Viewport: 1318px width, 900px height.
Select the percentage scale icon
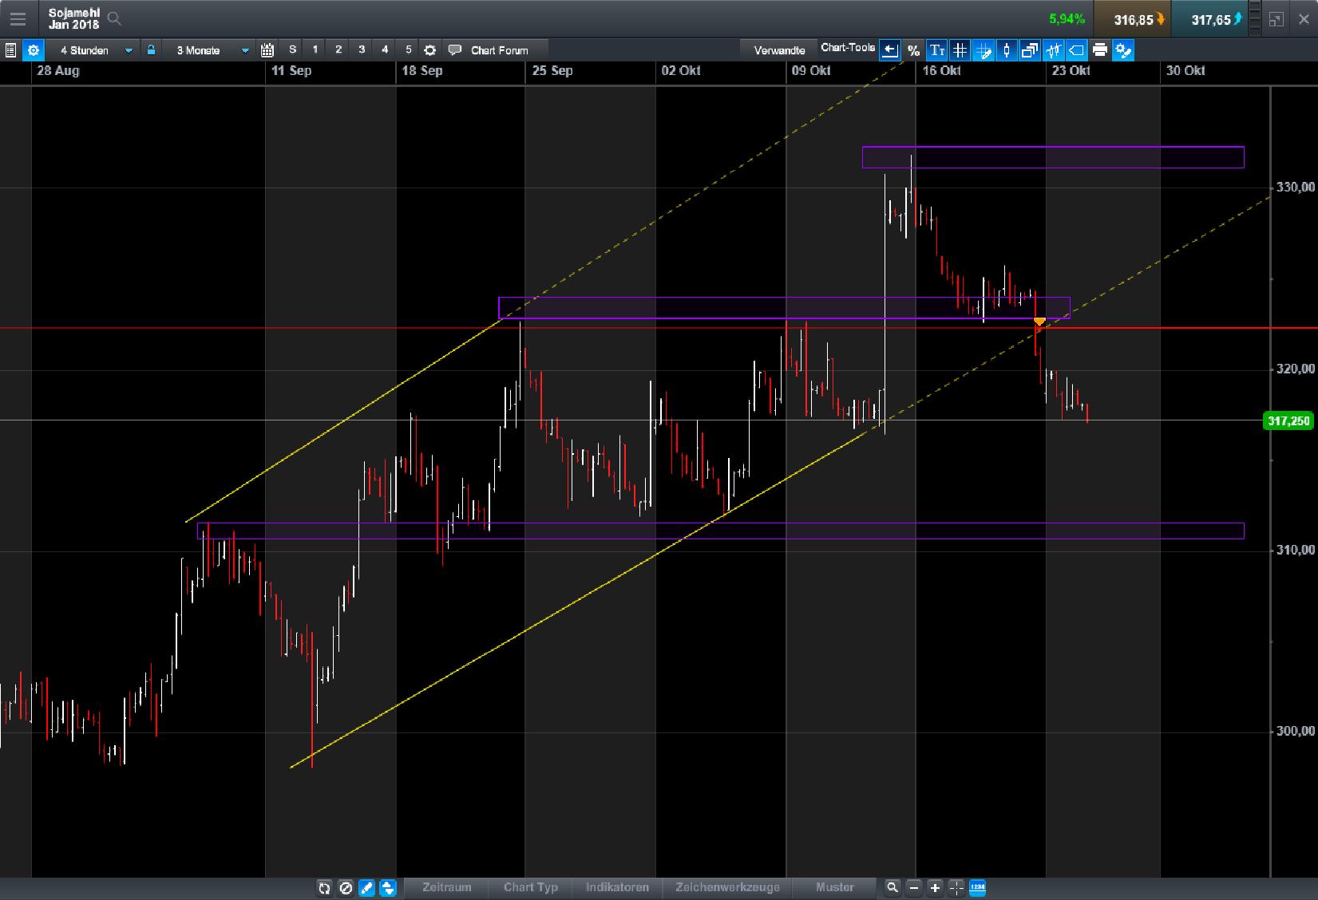pyautogui.click(x=913, y=49)
